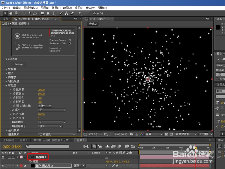Select the Rectangle mask tool
This screenshot has height=169, width=225.
(x=42, y=13)
